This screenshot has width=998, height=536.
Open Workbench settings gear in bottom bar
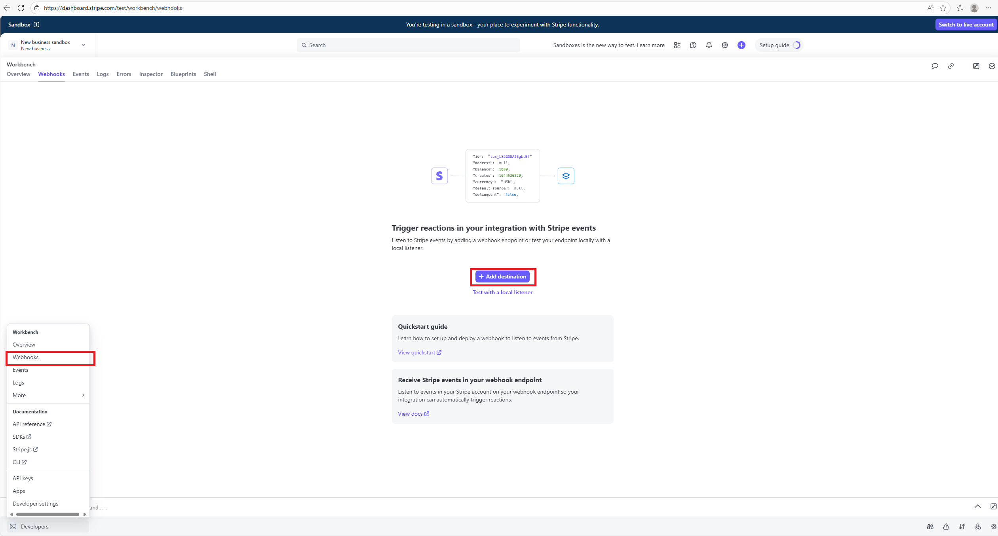(993, 527)
